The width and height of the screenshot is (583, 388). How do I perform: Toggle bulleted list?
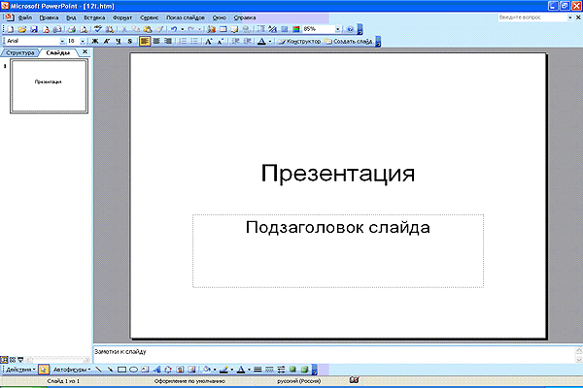click(194, 41)
